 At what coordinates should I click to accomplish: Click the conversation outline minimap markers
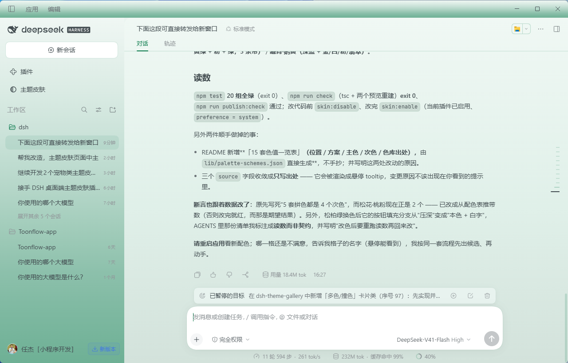(555, 169)
